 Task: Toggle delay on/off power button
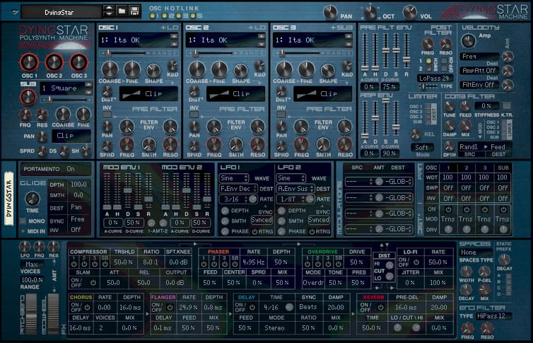point(252,307)
